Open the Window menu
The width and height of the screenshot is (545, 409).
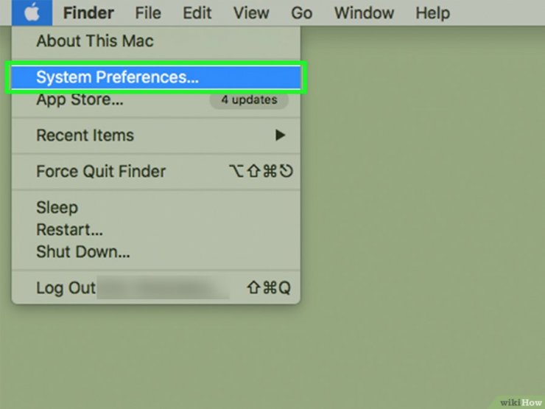[364, 13]
